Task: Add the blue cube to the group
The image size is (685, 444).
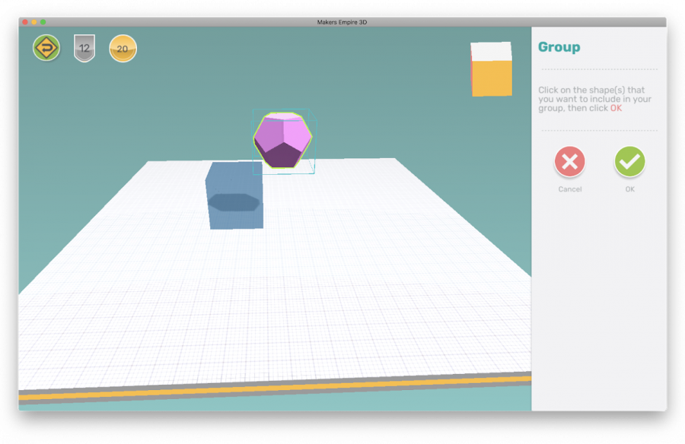Action: (234, 195)
